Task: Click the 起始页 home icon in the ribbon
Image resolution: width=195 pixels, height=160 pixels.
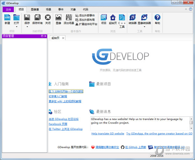Action: (x=113, y=17)
